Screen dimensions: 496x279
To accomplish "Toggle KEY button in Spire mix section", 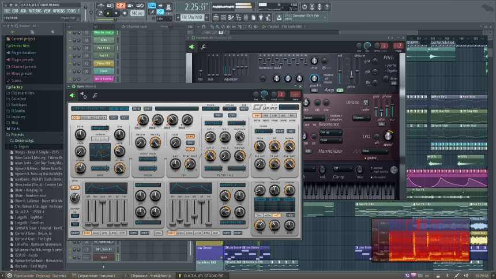I will (x=190, y=149).
